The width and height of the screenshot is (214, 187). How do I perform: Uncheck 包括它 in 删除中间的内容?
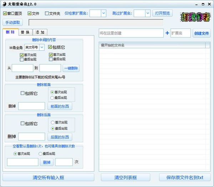50,47
